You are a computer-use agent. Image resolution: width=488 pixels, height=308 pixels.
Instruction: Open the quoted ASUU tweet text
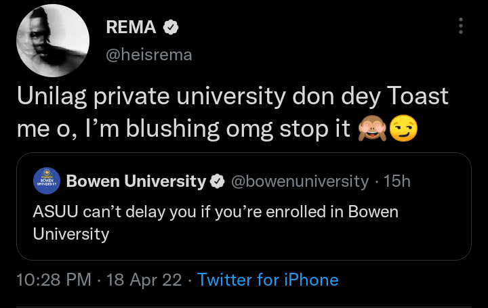click(x=216, y=222)
